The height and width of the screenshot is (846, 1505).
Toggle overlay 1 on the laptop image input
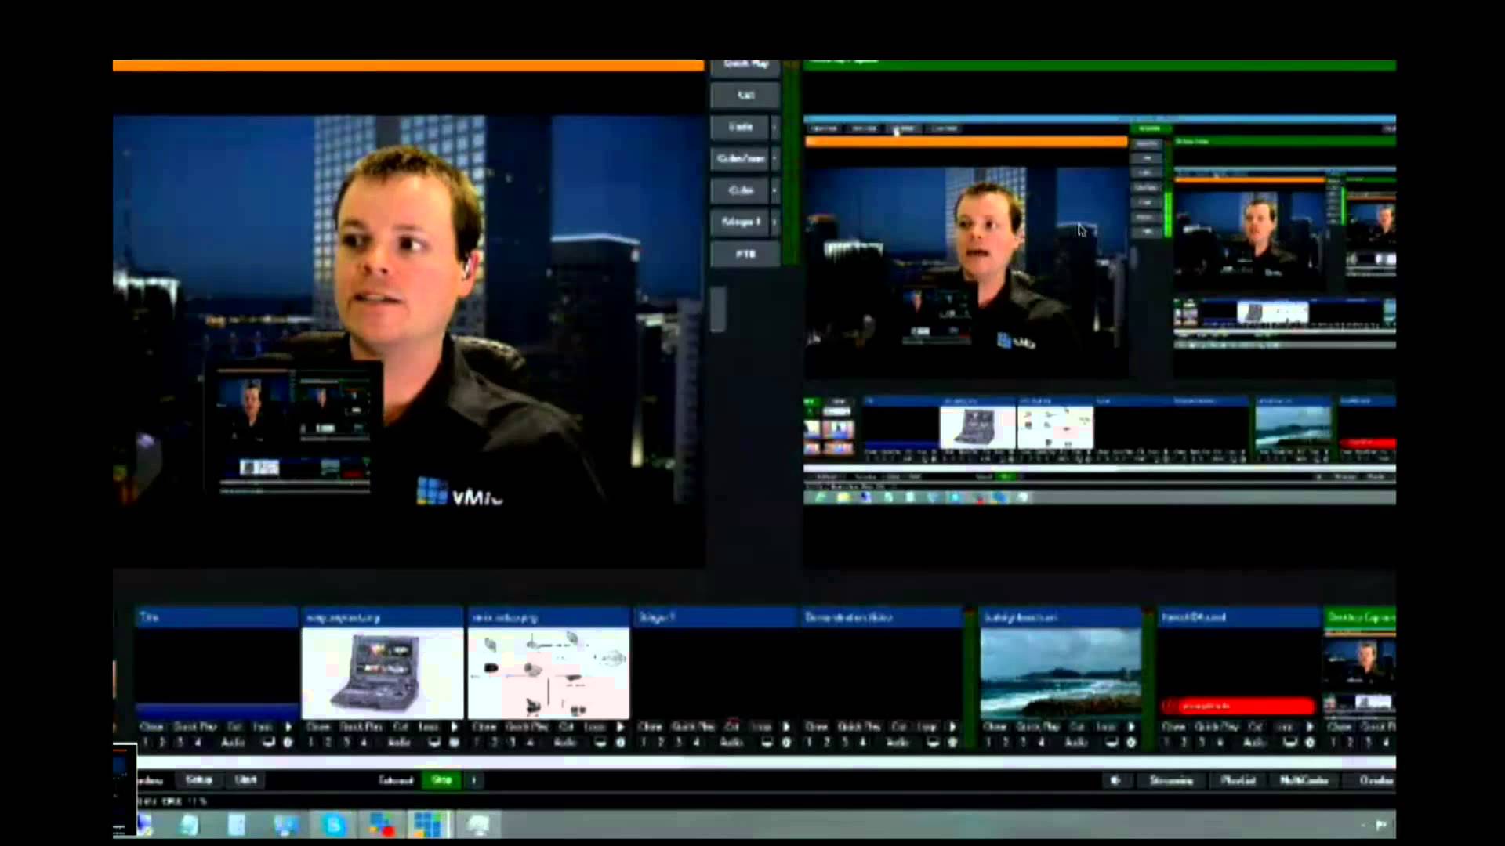[x=311, y=742]
